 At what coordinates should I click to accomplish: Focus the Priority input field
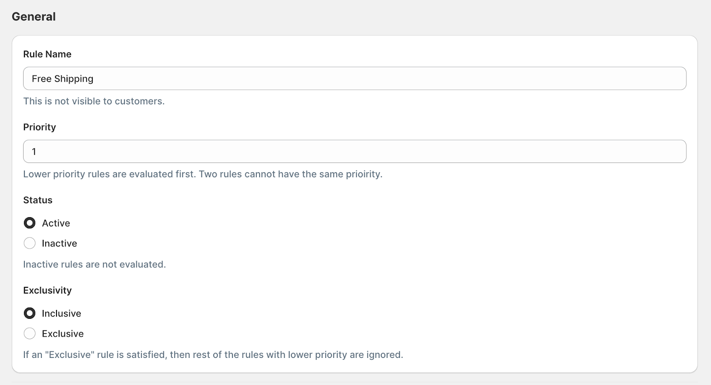tap(355, 151)
